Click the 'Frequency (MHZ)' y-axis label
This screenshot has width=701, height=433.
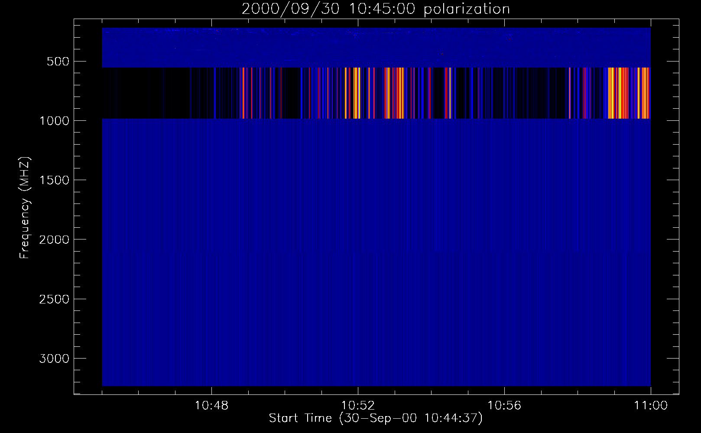tap(25, 208)
